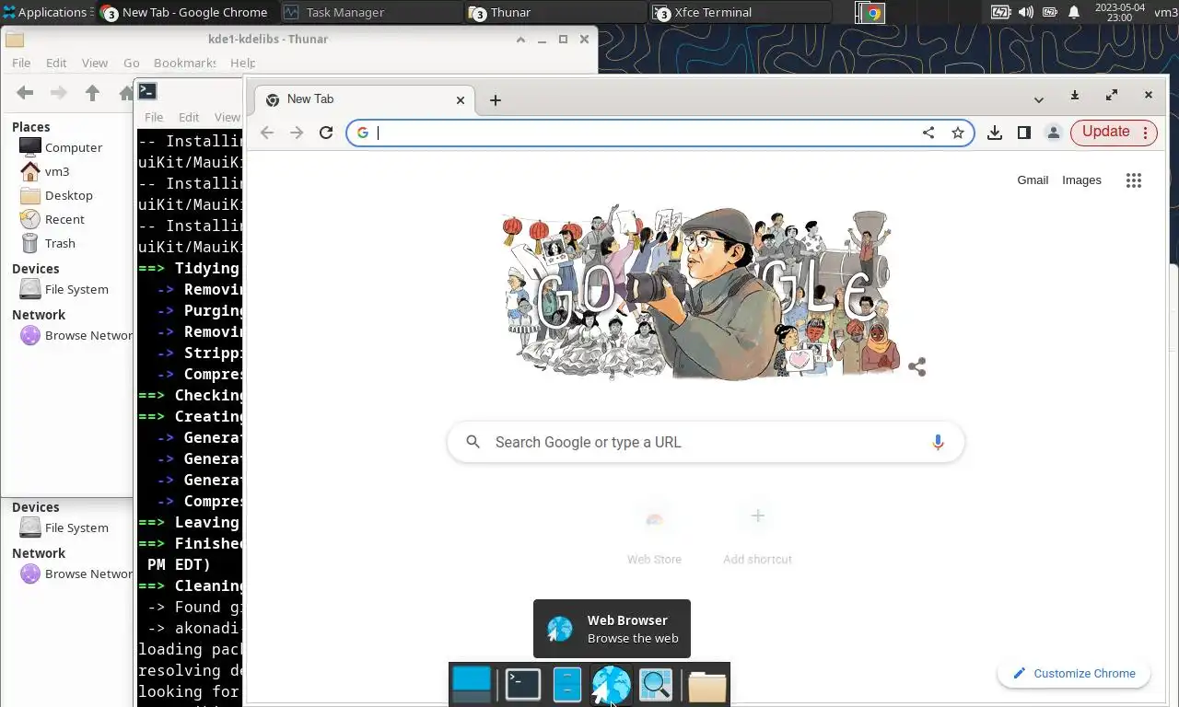Viewport: 1179px width, 707px height.
Task: Open home folder from dock
Action: tap(706, 686)
